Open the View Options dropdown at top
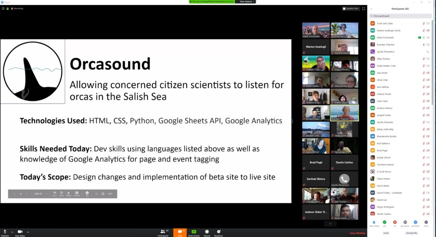 [x=247, y=2]
